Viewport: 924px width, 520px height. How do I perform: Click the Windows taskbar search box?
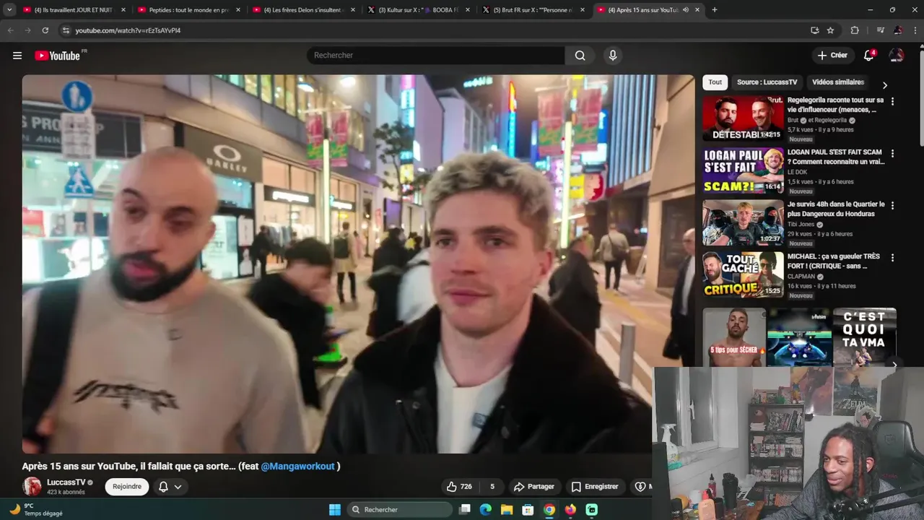[400, 510]
